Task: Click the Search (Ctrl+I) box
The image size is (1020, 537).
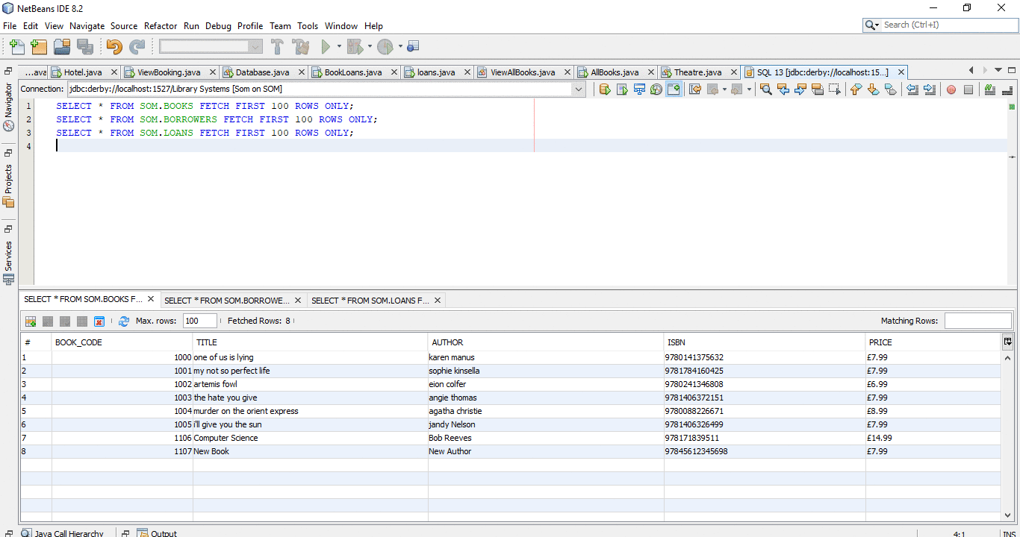Action: pyautogui.click(x=940, y=25)
